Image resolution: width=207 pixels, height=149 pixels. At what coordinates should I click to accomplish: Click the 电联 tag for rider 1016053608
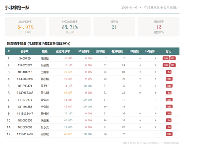pyautogui.click(x=169, y=134)
